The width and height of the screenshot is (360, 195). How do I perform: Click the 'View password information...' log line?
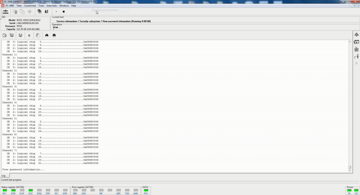(x=23, y=170)
